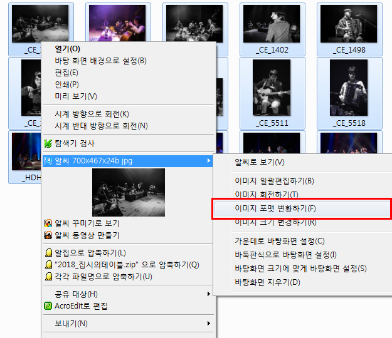Image resolution: width=392 pixels, height=338 pixels.
Task: Choose 열기(O) in the context menu
Action: click(68, 49)
